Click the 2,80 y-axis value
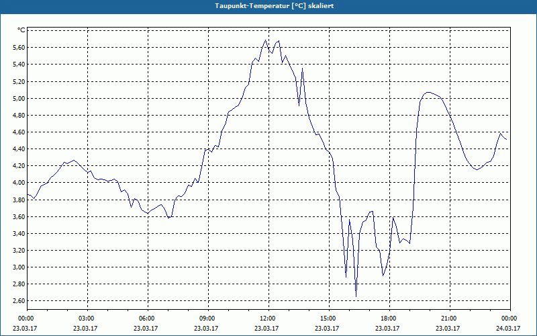 pyautogui.click(x=19, y=284)
